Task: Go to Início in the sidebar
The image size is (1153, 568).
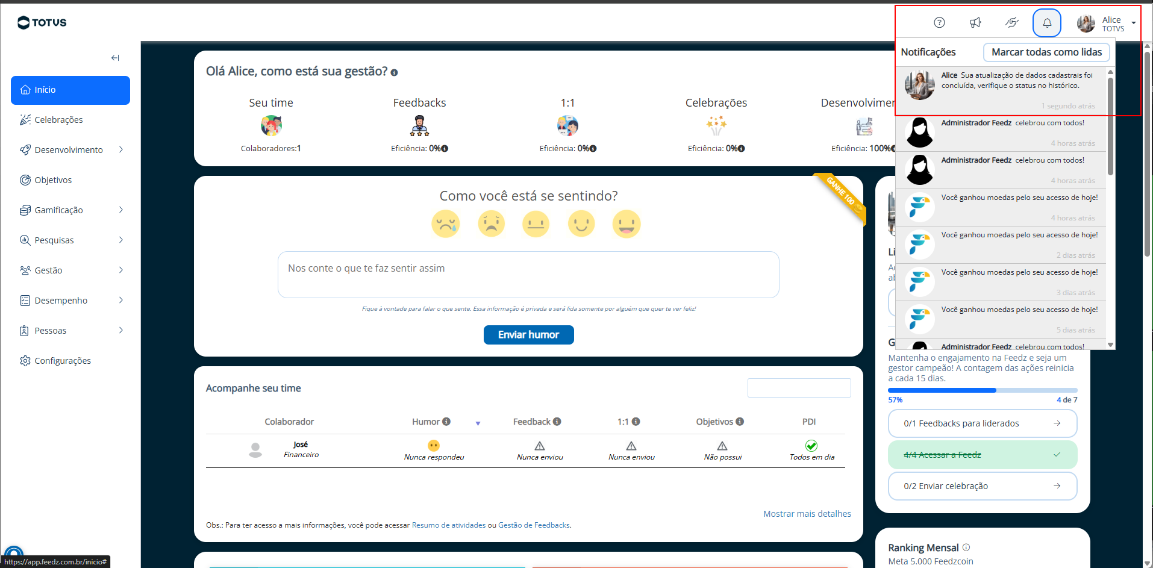Action: click(70, 90)
